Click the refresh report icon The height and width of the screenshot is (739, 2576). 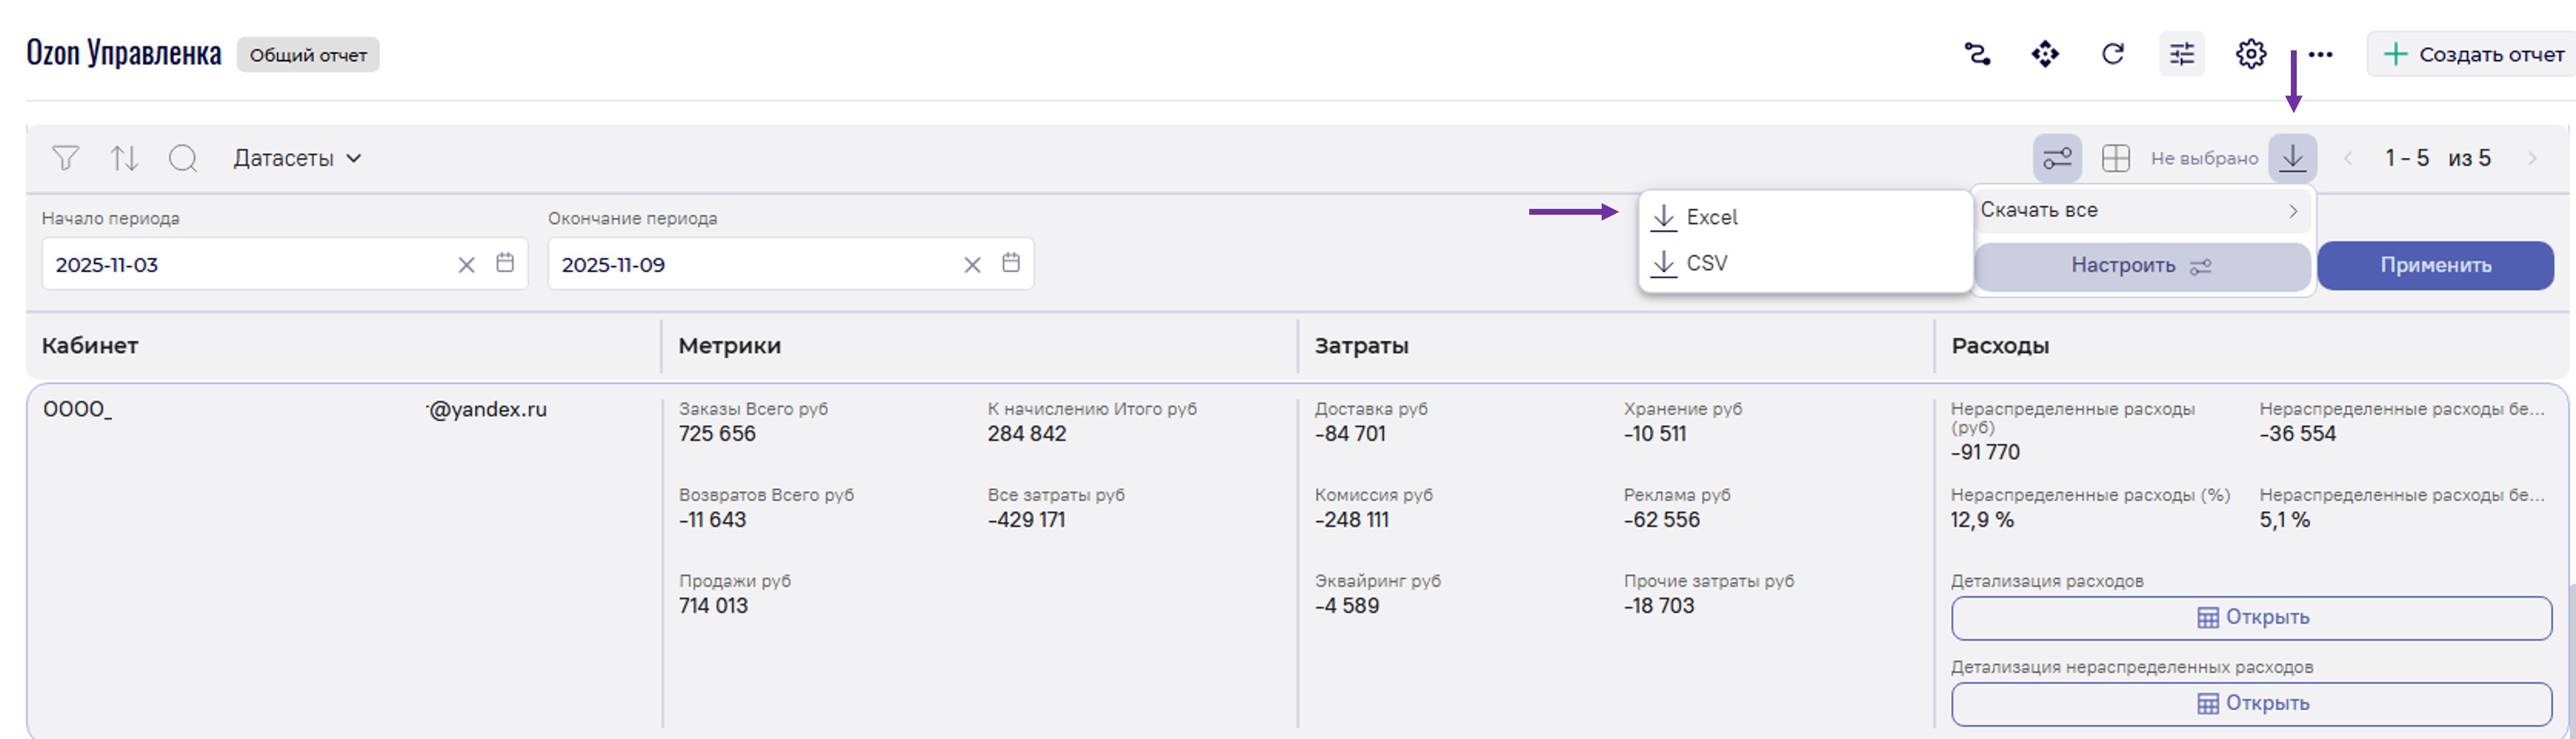tap(2112, 54)
